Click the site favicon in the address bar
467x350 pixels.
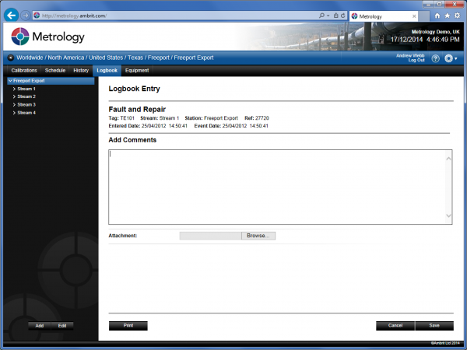(x=37, y=16)
